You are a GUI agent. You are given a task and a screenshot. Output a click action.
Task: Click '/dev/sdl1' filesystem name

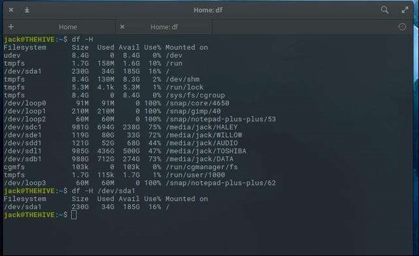(x=23, y=152)
